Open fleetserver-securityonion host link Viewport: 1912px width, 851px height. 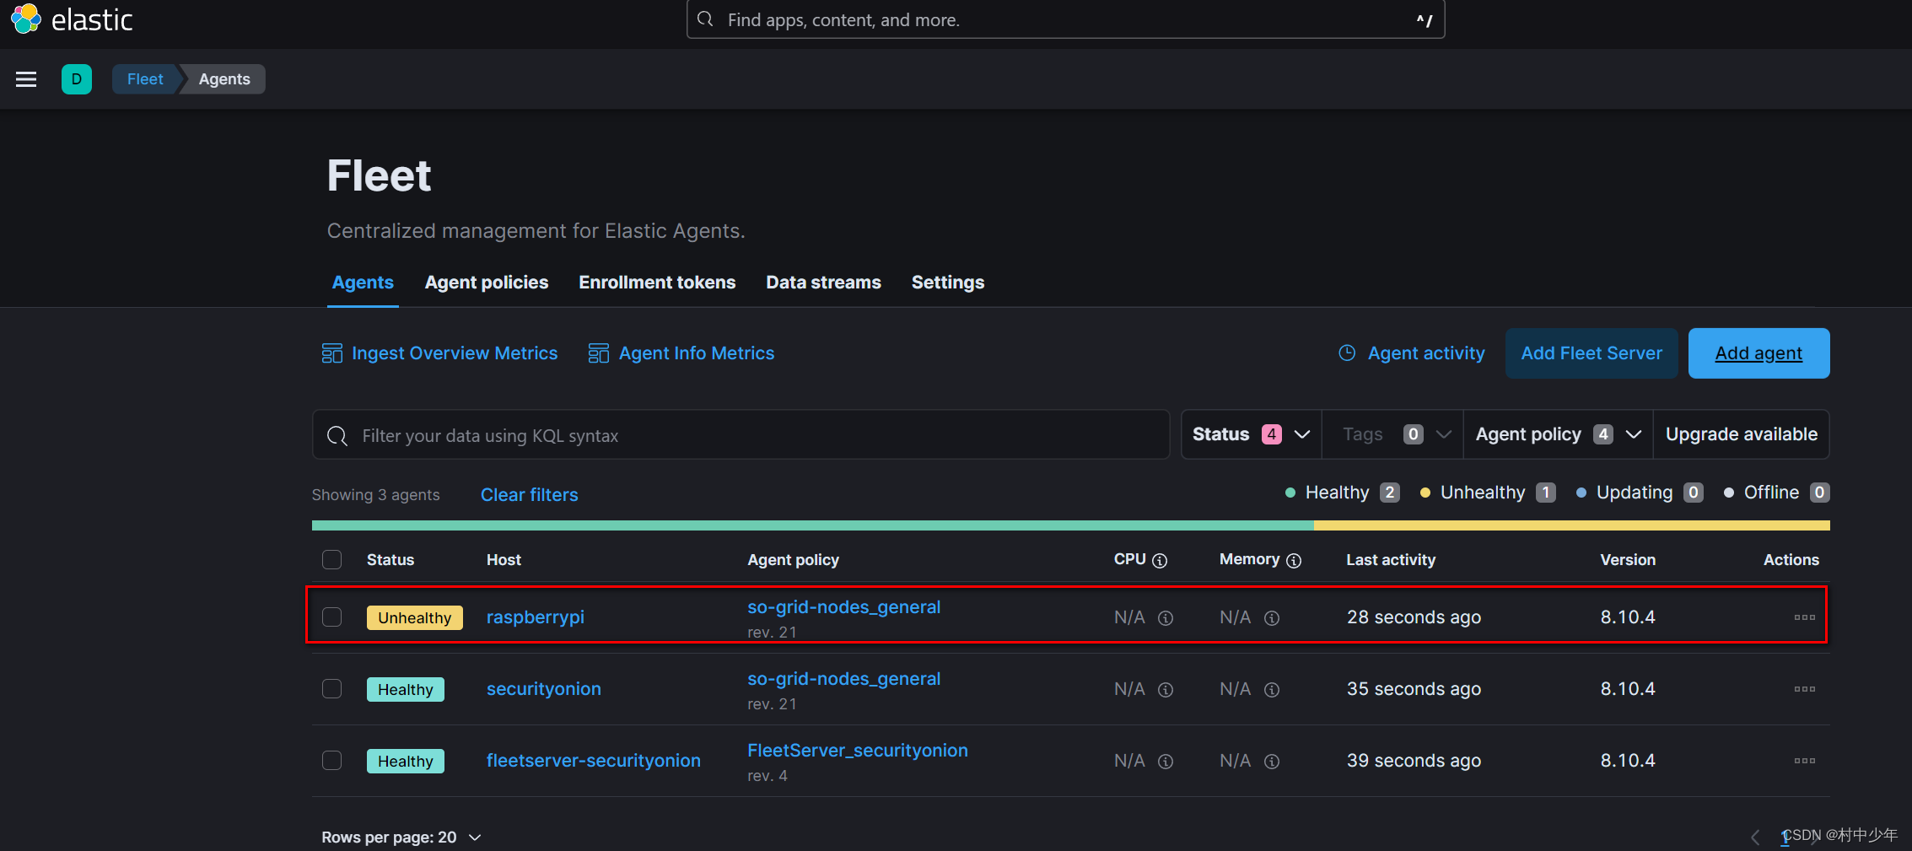click(x=594, y=761)
